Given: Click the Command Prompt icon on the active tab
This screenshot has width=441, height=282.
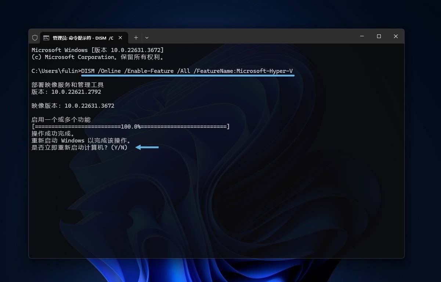Looking at the screenshot, I should point(46,37).
